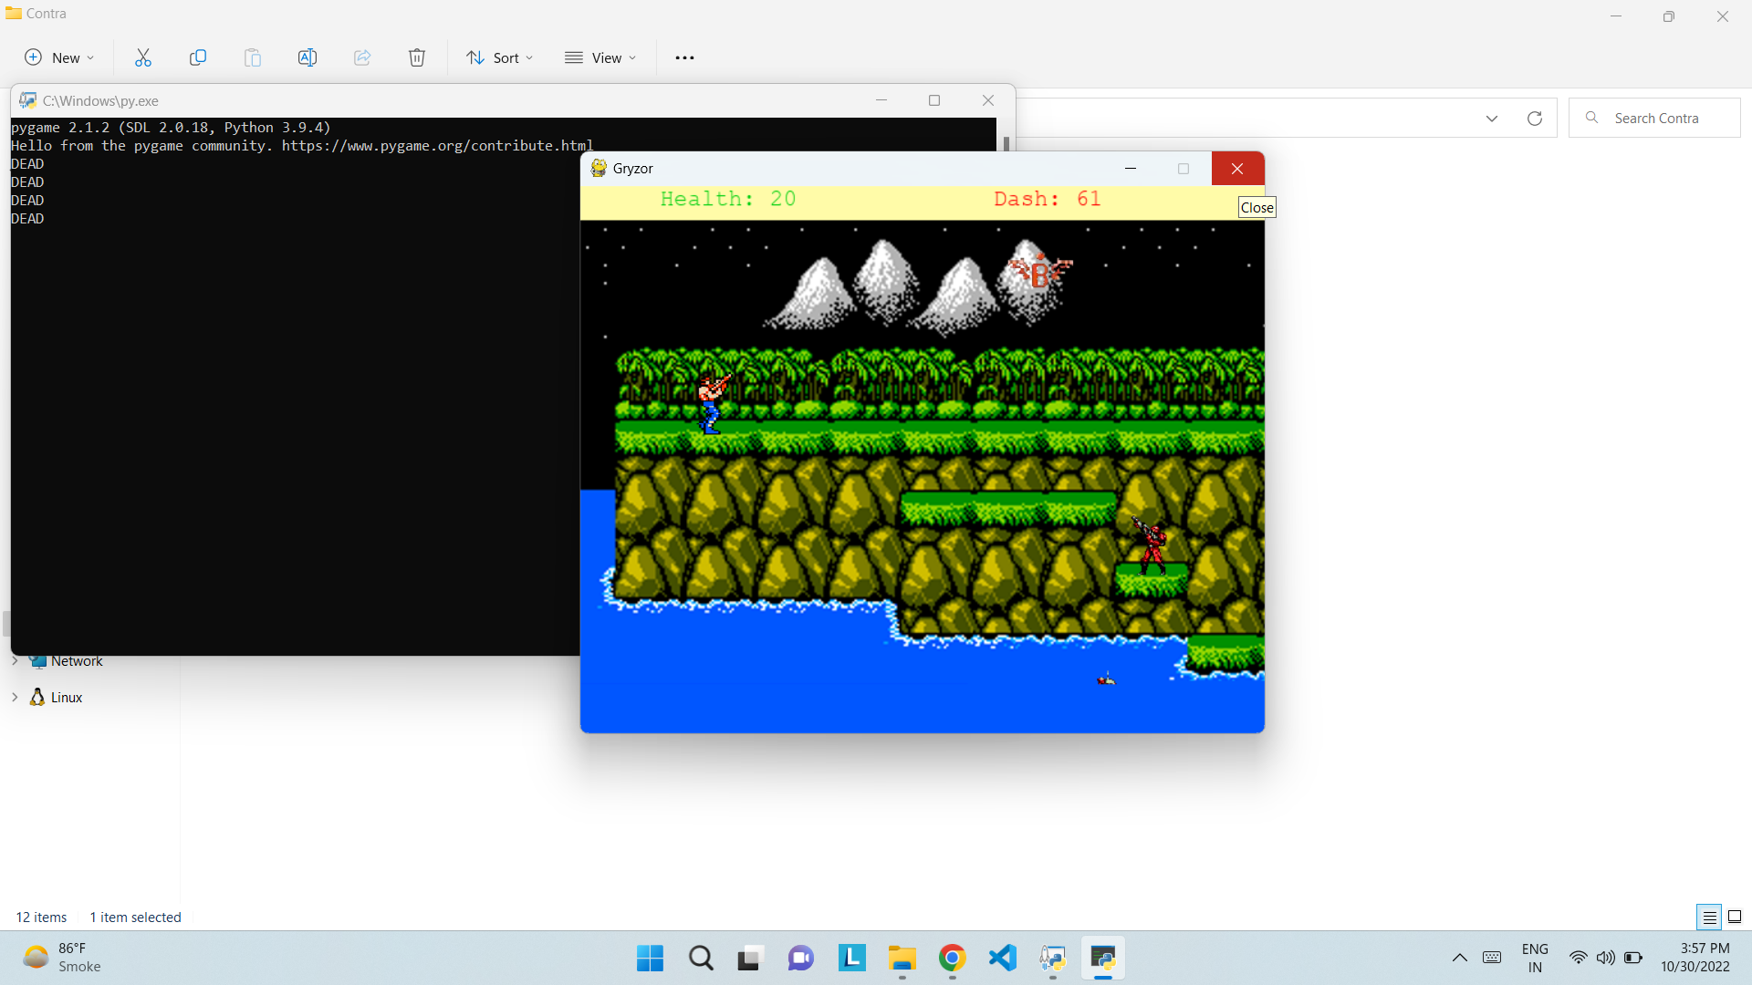
Task: Open Visual Studio Code from taskbar
Action: [1002, 958]
